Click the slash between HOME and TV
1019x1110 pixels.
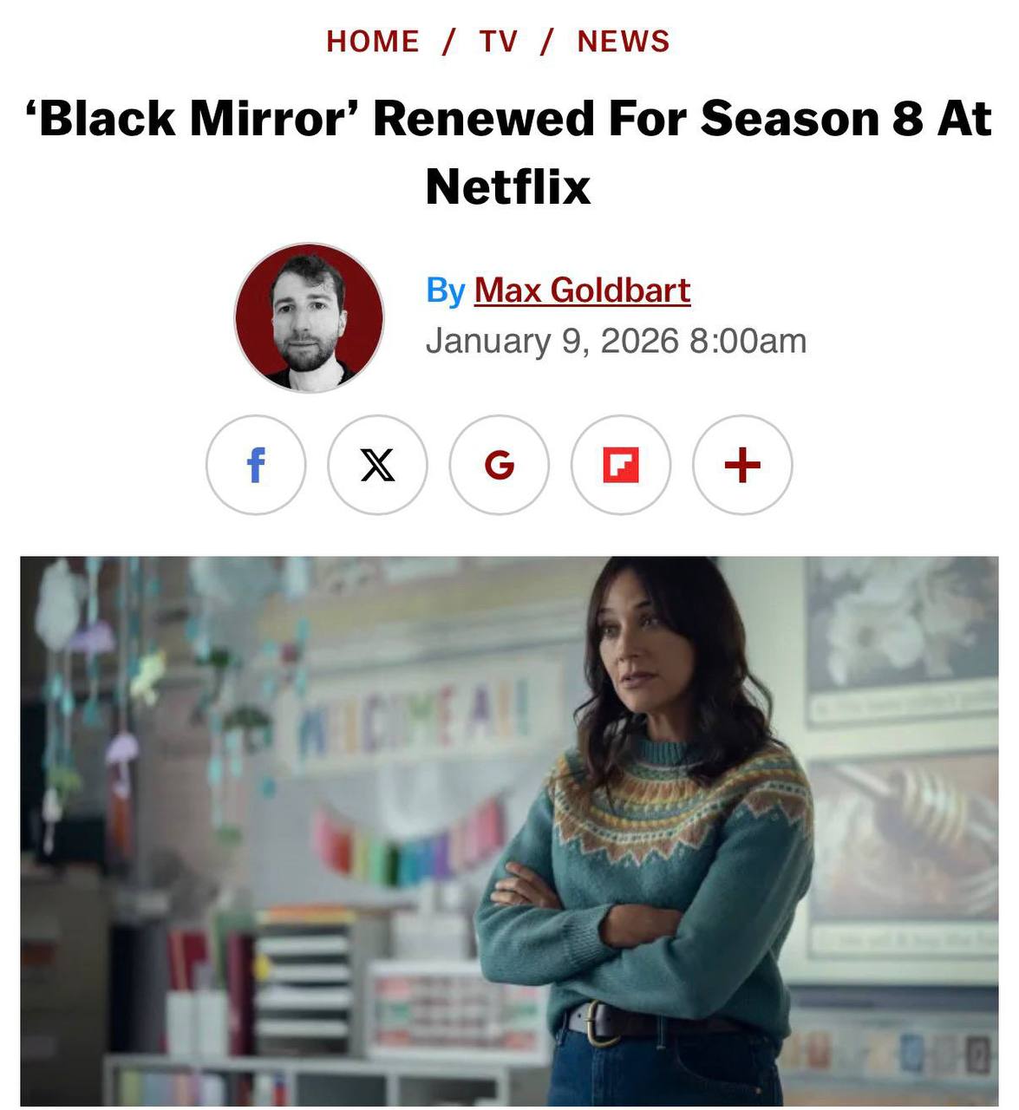point(448,42)
